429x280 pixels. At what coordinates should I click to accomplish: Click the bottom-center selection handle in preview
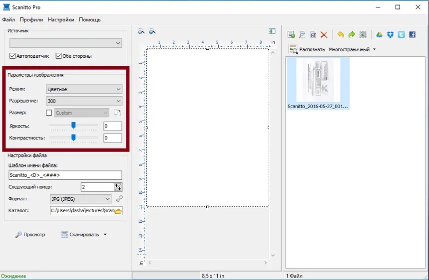(x=208, y=207)
